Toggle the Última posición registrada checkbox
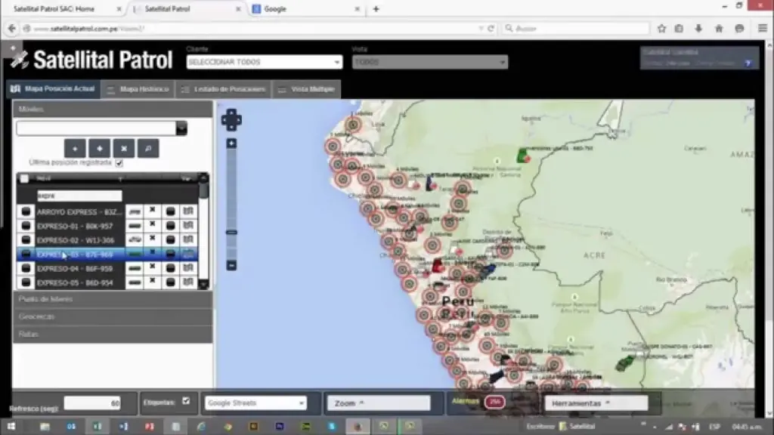 coord(119,163)
